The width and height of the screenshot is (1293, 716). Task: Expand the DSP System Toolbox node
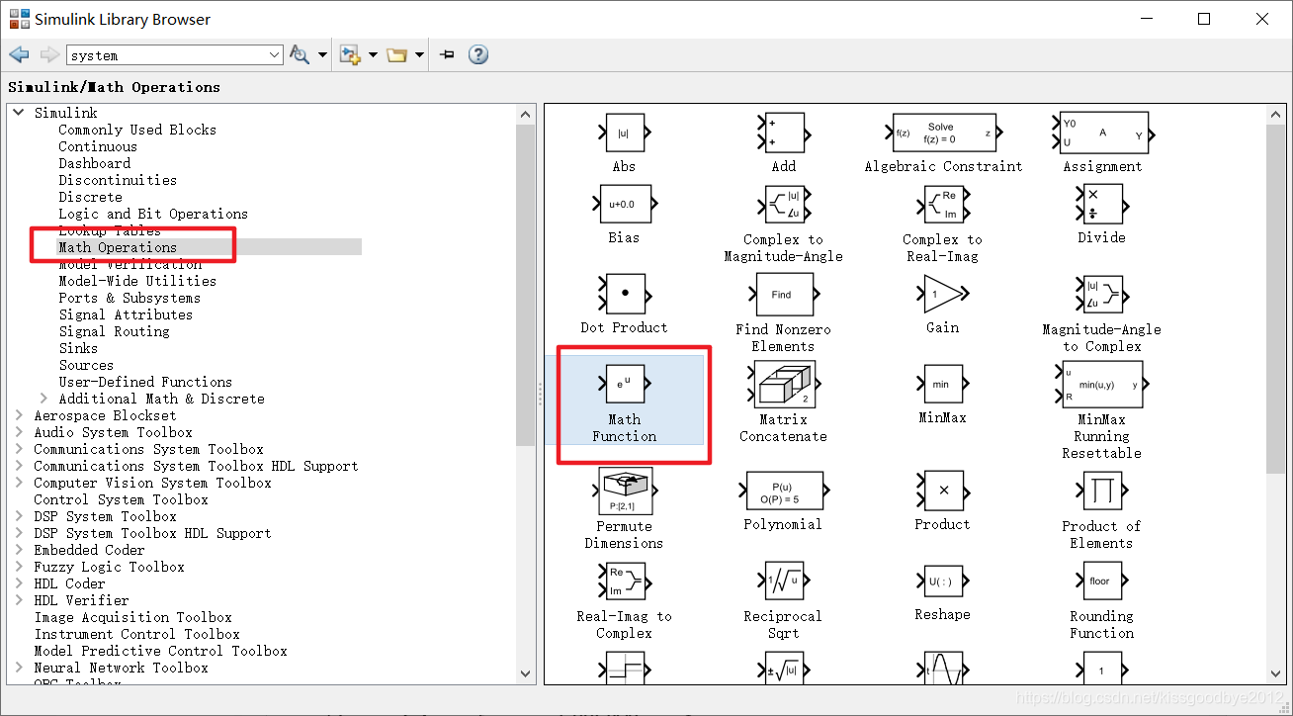pos(19,516)
